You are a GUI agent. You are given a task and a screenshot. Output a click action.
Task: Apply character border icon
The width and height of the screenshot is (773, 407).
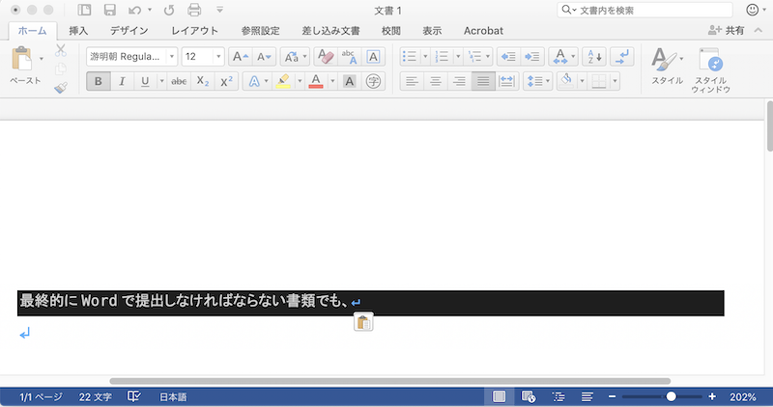[373, 57]
